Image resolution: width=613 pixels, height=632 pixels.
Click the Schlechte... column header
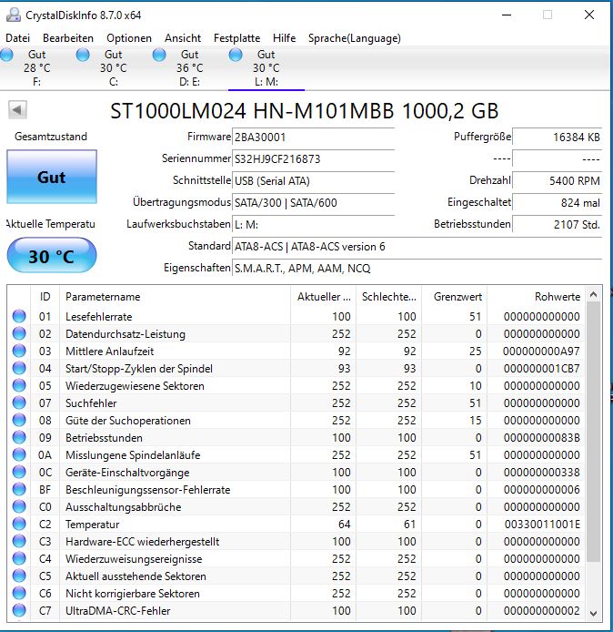tap(389, 297)
